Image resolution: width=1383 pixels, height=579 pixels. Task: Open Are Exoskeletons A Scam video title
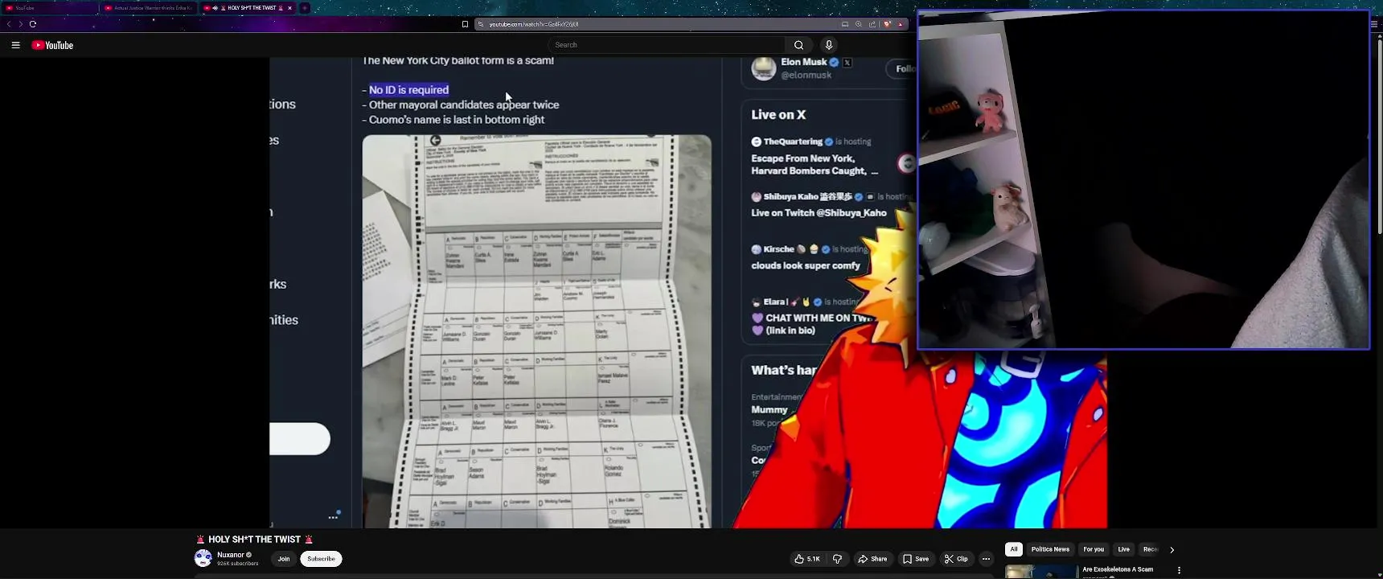click(x=1118, y=569)
